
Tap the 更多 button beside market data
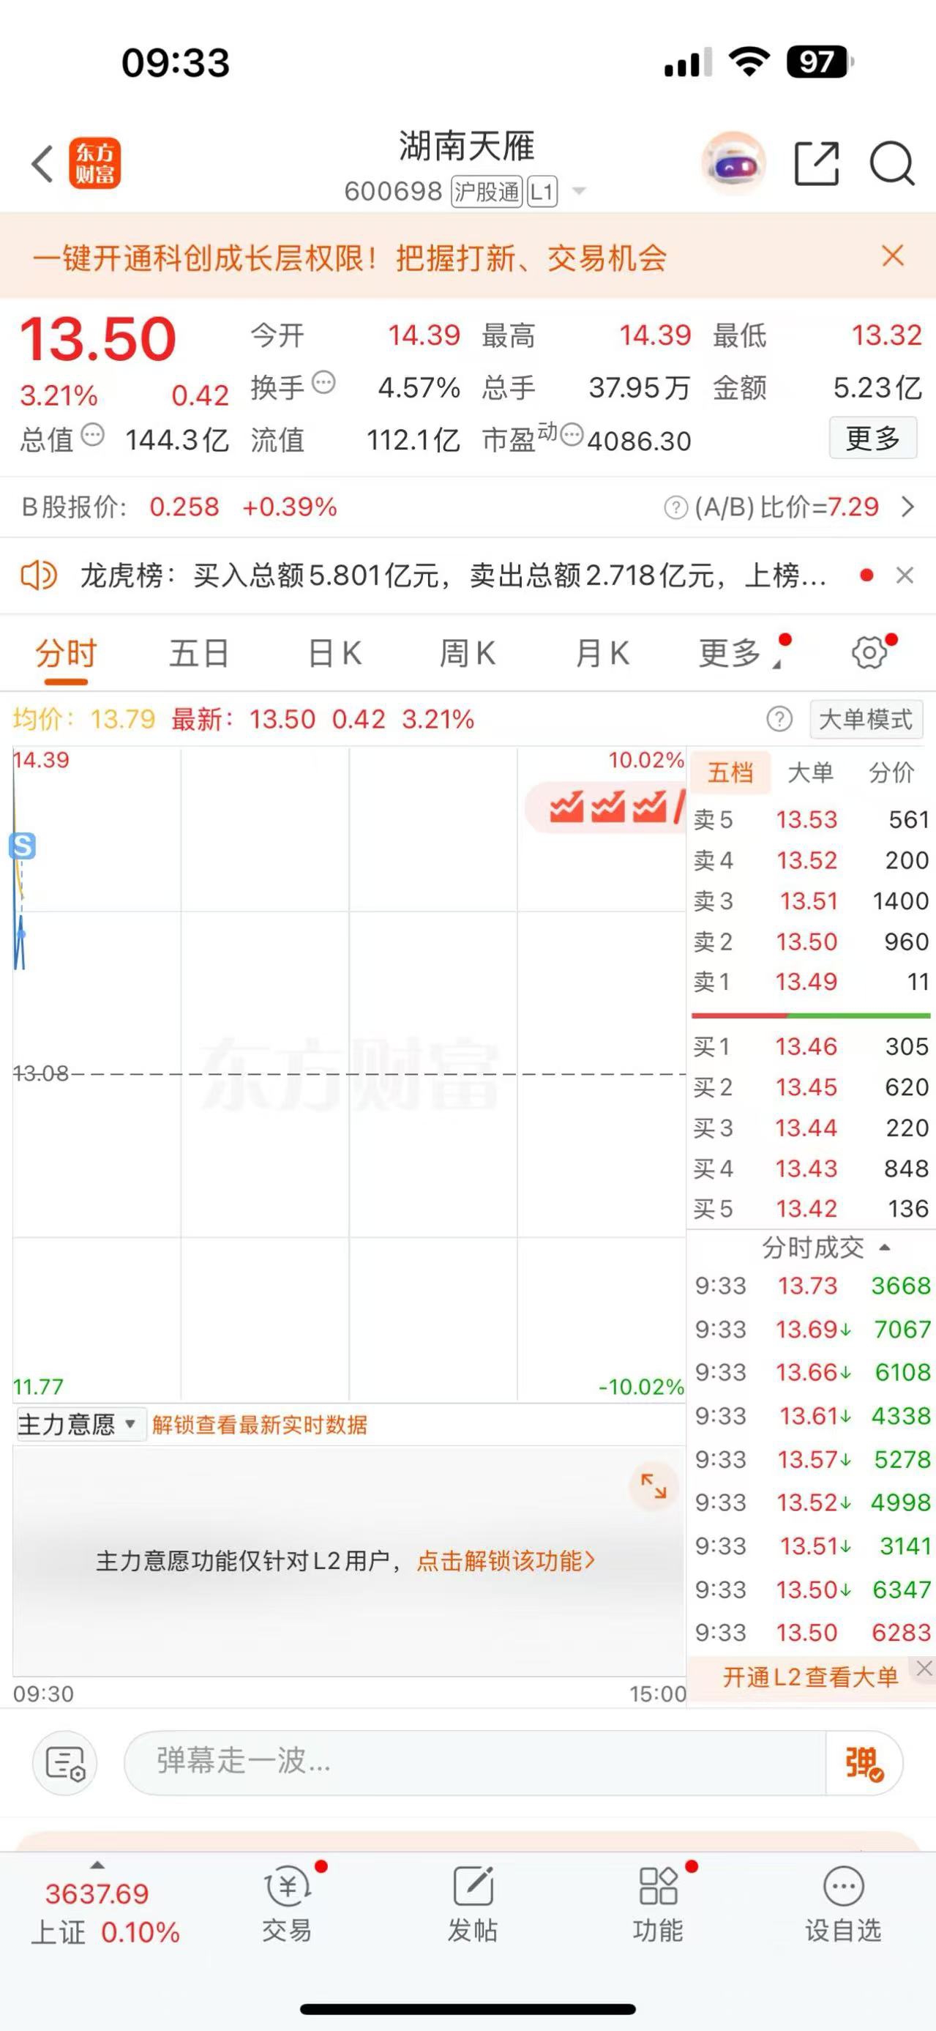pyautogui.click(x=873, y=439)
